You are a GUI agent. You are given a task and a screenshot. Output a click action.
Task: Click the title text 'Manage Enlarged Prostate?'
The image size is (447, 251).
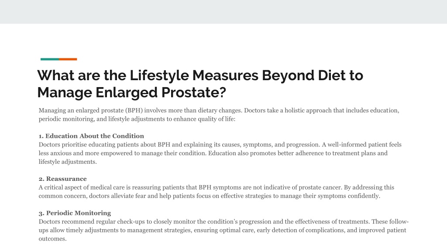[x=131, y=92]
